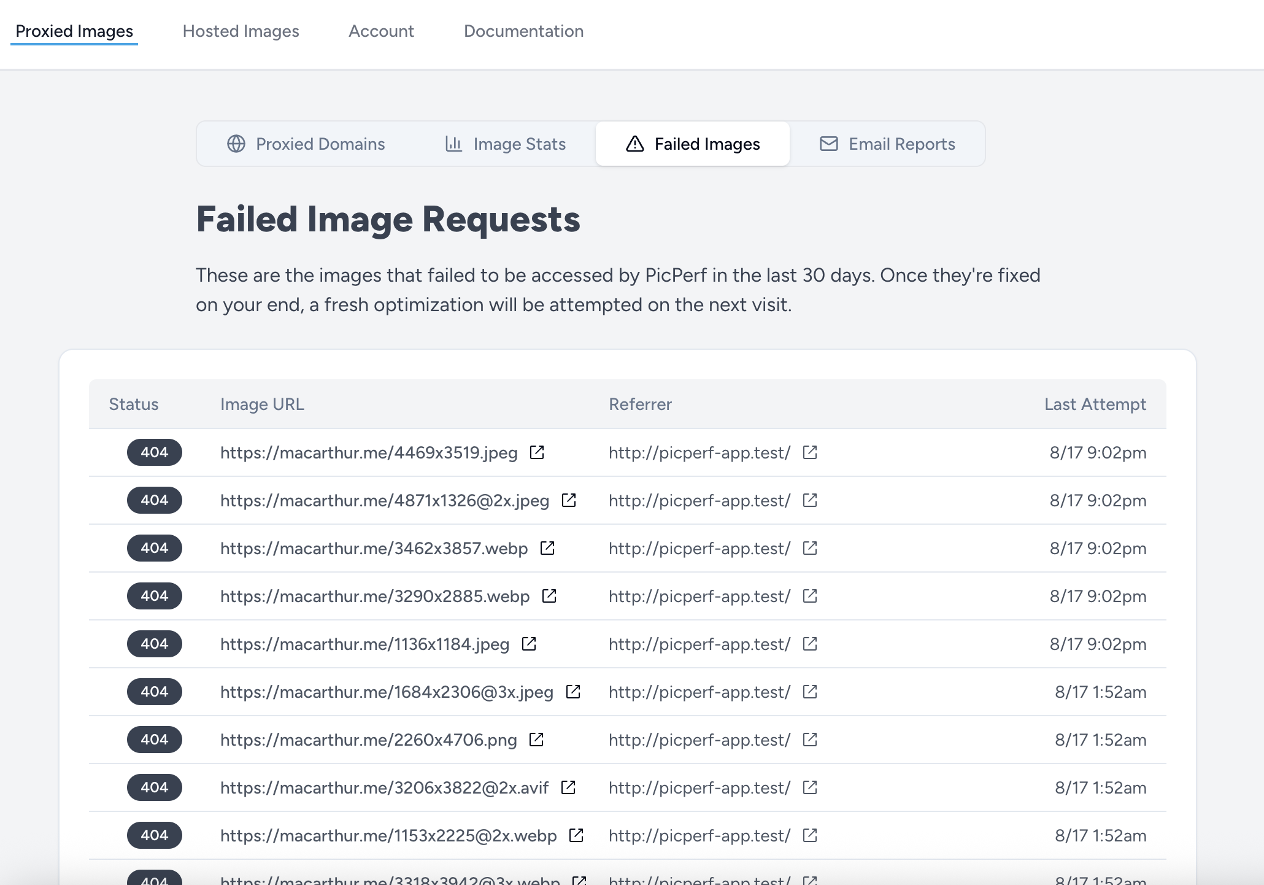Go to Hosted Images in top navigation
Screen dimensions: 1264x885
(241, 31)
